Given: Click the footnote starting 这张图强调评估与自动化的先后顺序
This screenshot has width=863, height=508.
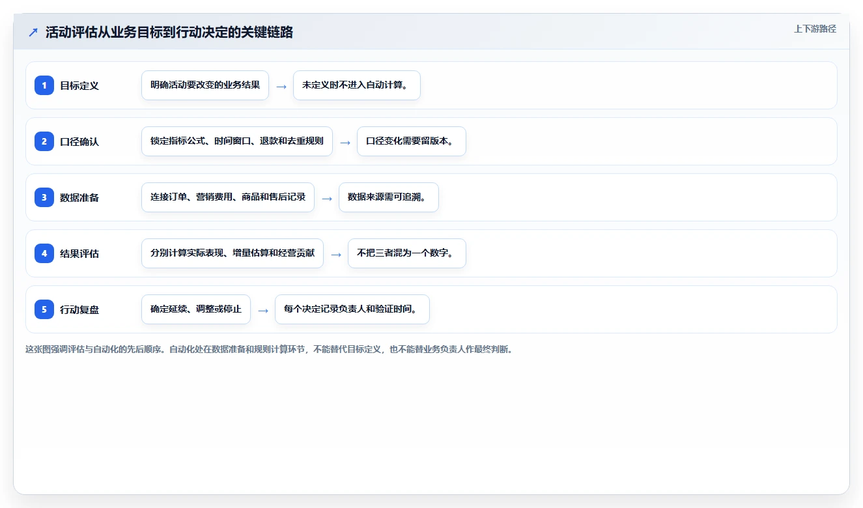Looking at the screenshot, I should coord(269,349).
